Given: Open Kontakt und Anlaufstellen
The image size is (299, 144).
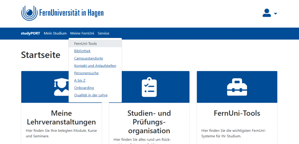Looking at the screenshot, I should point(95,66).
